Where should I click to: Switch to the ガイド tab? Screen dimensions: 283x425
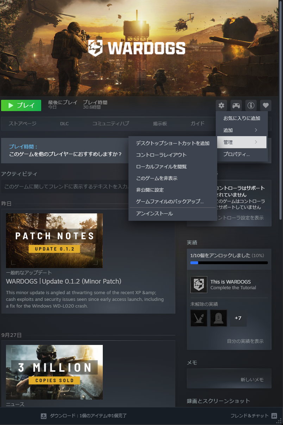pyautogui.click(x=197, y=123)
